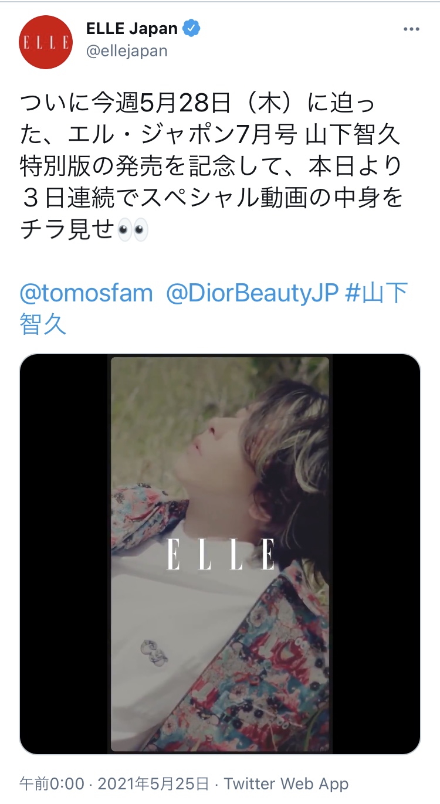Screen dimensions: 440x804
Task: Click the ELLE logo overlay in video
Action: [220, 554]
